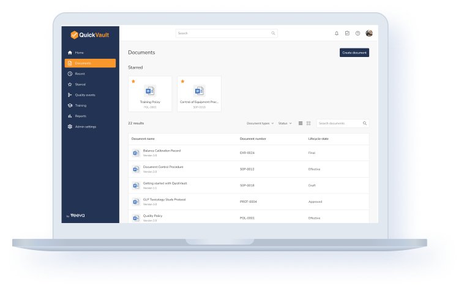
Task: Go to Quality events in sidebar
Action: [x=84, y=95]
